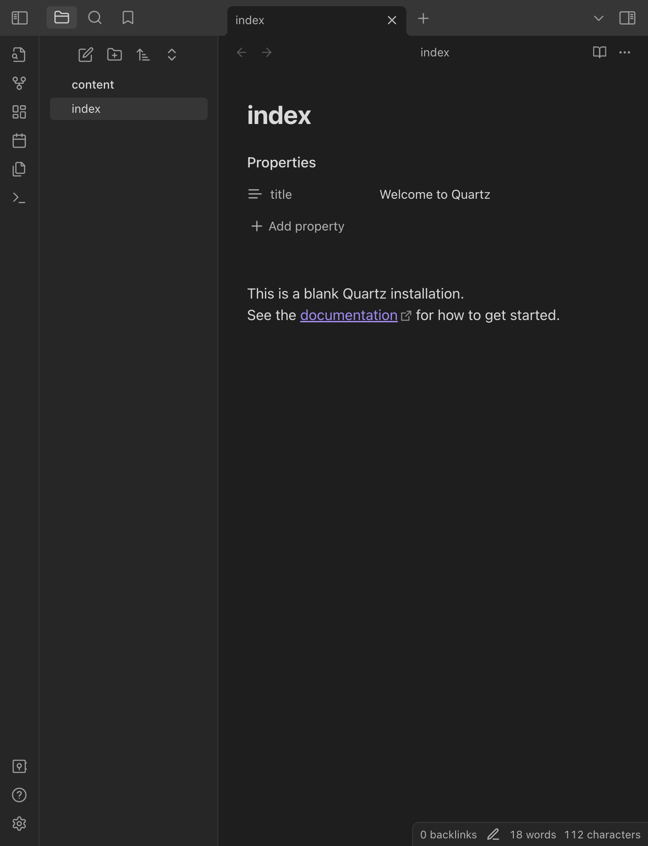Open today's daily note calendar icon

tap(19, 141)
